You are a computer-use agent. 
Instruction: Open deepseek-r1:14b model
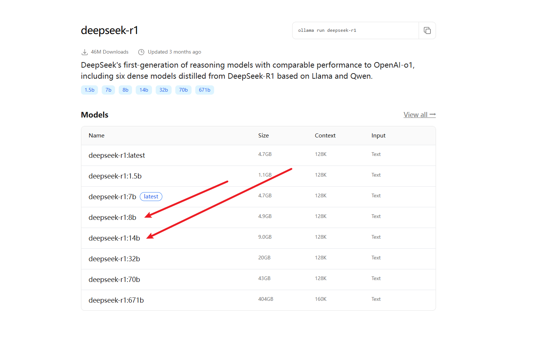pos(114,238)
